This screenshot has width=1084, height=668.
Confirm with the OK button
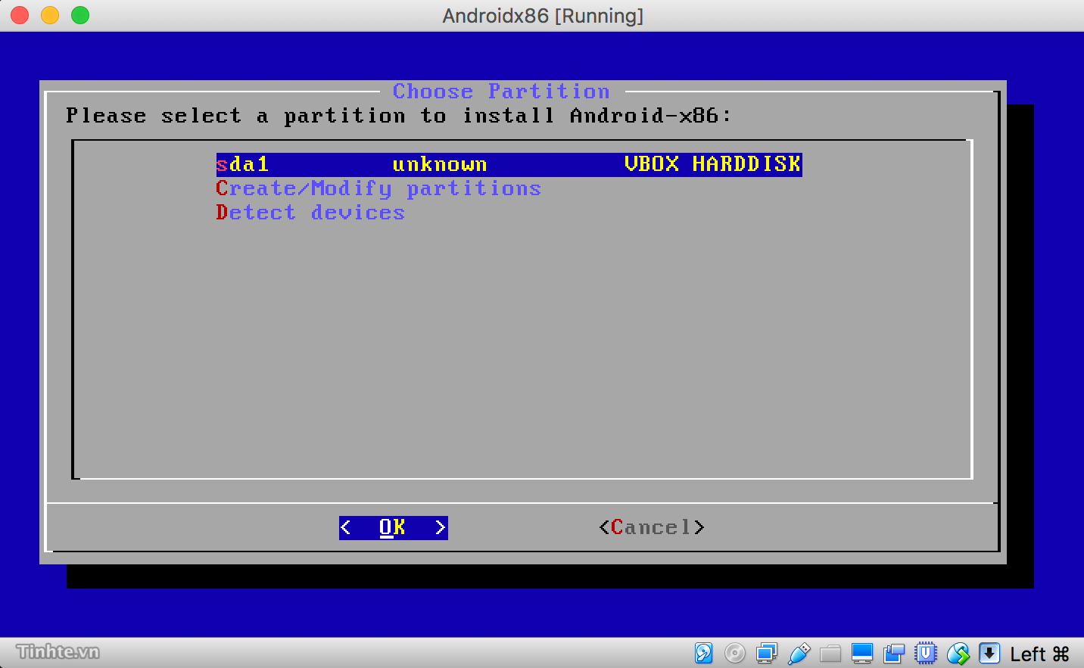(393, 527)
